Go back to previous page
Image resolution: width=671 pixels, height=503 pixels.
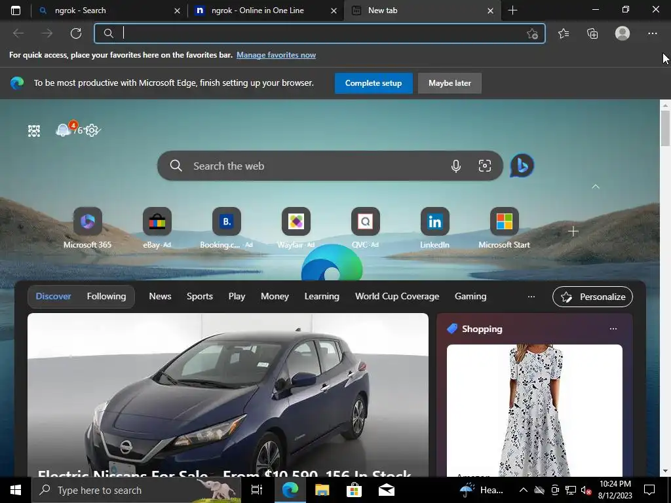point(18,33)
